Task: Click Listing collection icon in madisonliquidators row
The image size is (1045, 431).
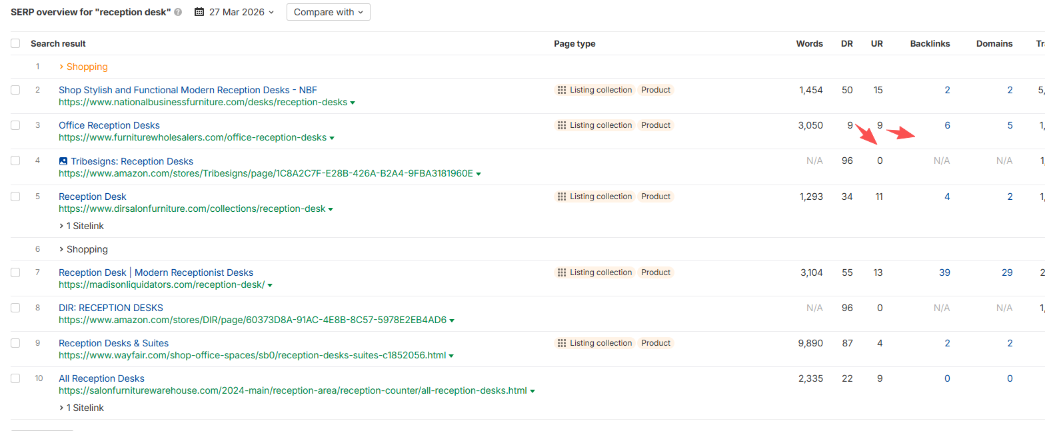Action: [562, 272]
